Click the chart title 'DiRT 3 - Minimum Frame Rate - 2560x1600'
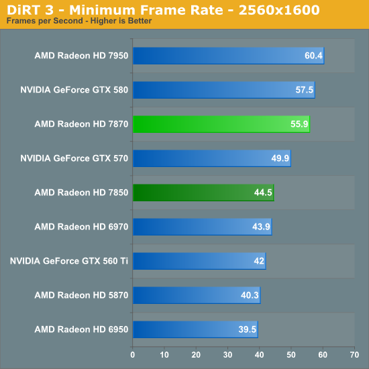Viewport: 369px width, 369px height. pos(163,10)
